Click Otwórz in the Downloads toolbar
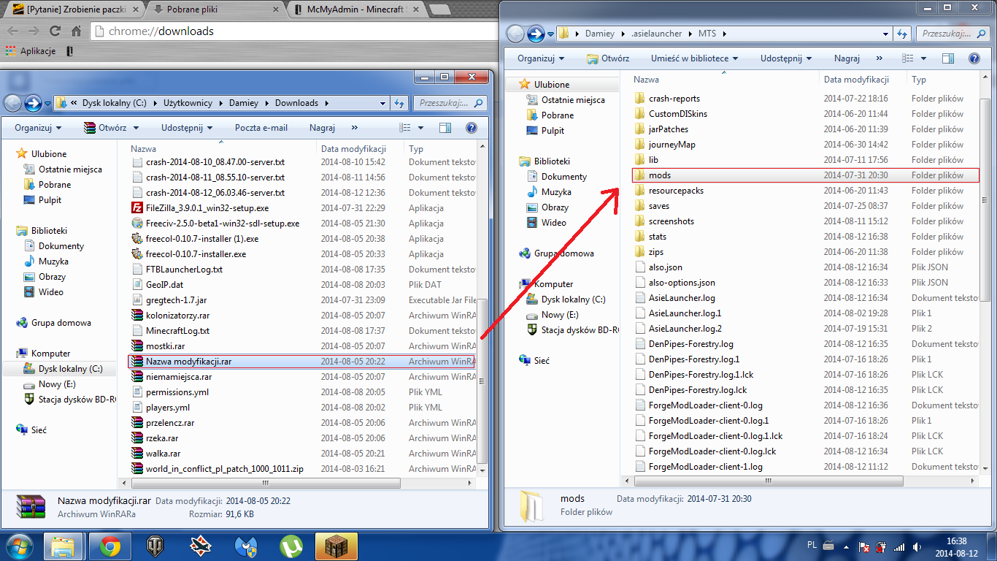The width and height of the screenshot is (997, 561). click(105, 128)
